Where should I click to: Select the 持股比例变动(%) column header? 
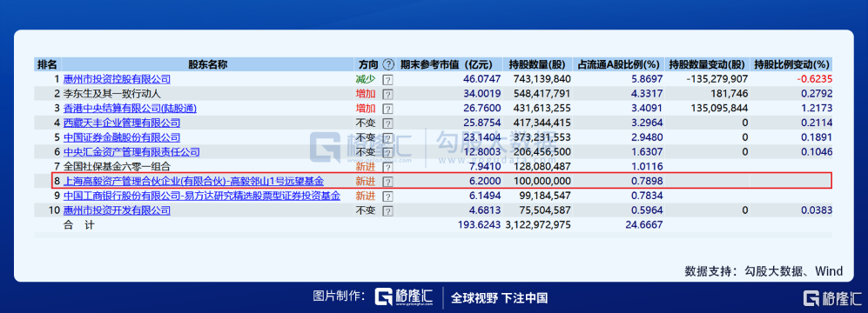(791, 64)
